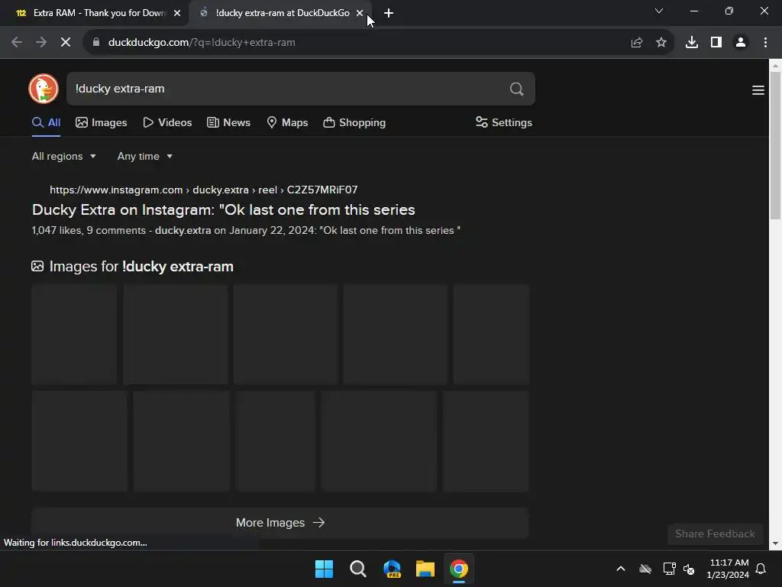Open Ducky Extra Instagram result title
Screen dimensions: 782x587
[224, 209]
